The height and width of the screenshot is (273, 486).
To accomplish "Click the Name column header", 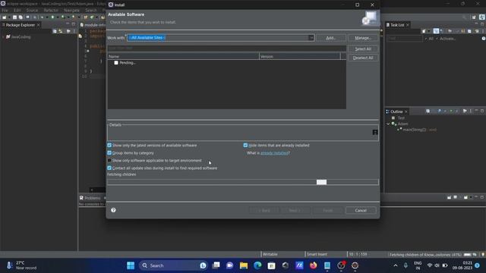I will 183,56.
